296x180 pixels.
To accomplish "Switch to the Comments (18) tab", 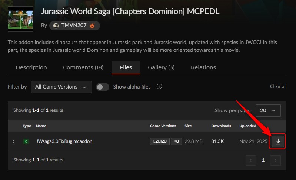I will (83, 67).
